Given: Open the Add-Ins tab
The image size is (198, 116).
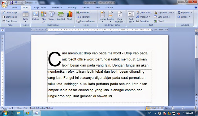Looking at the screenshot, I should pos(109,7).
